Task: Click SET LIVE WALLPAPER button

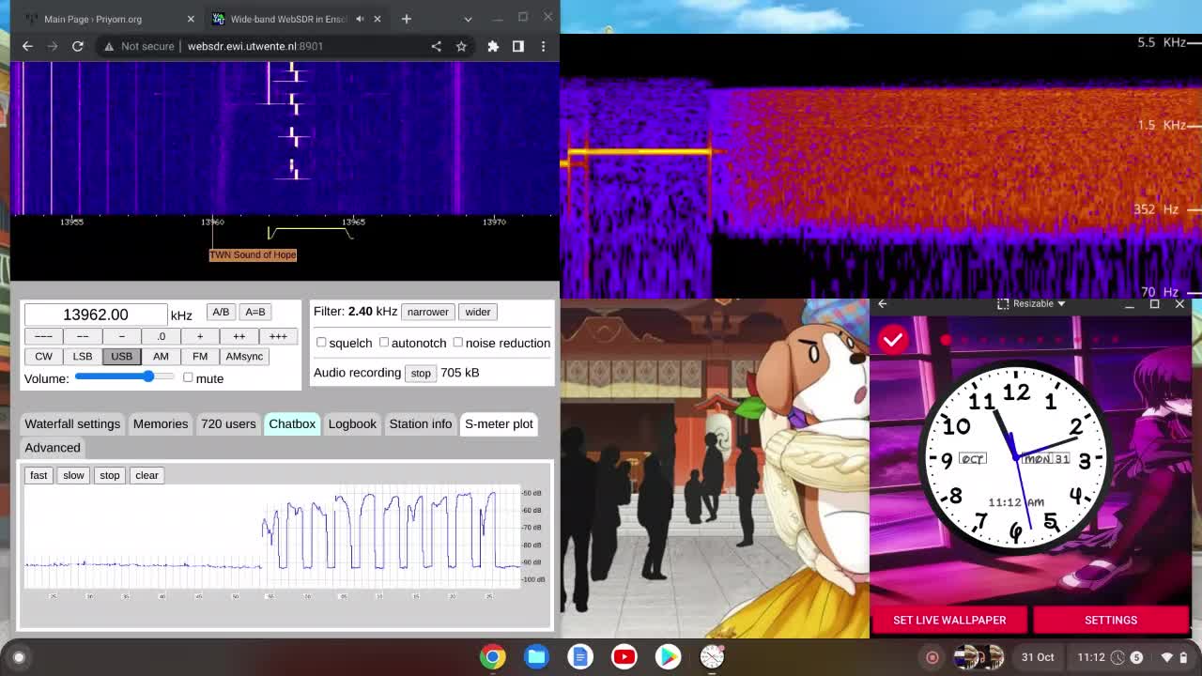Action: tap(949, 620)
